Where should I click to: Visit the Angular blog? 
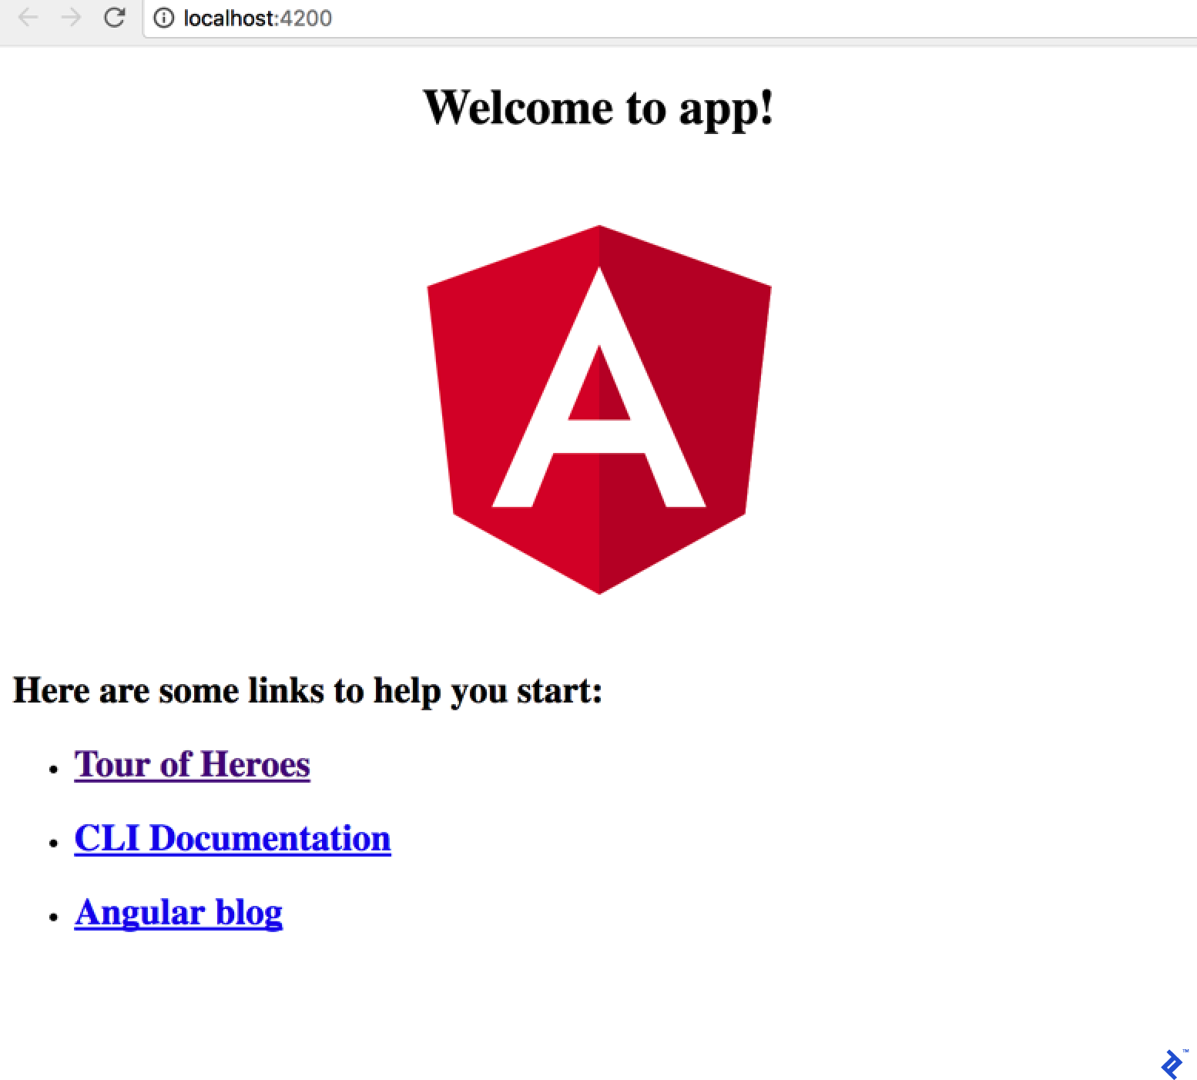pyautogui.click(x=178, y=913)
